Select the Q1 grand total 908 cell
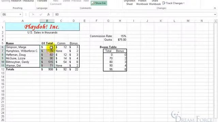 click(x=47, y=69)
